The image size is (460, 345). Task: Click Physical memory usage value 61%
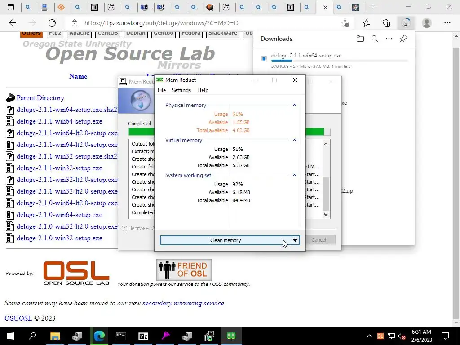pos(238,114)
